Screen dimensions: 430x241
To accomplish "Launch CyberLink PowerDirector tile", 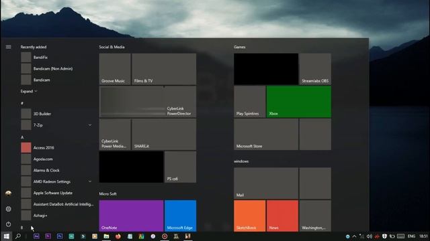I will 148,102.
